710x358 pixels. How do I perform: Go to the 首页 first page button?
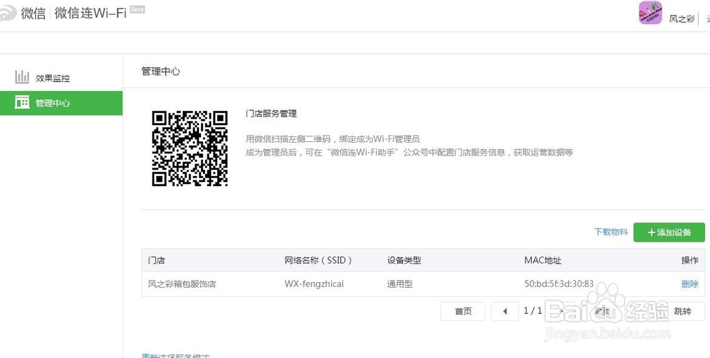(463, 311)
